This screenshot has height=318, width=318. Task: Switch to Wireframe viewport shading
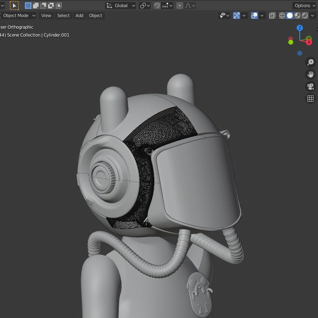(282, 16)
